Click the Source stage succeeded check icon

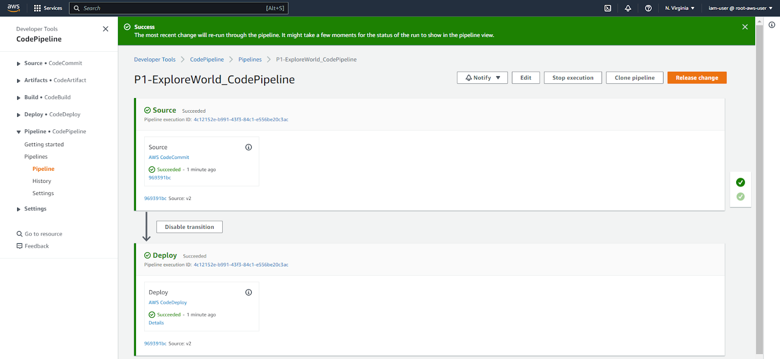point(147,110)
